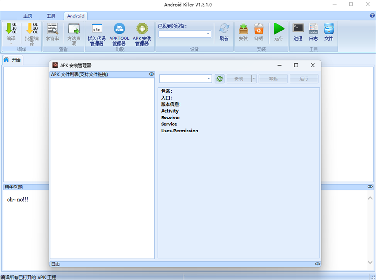Switch to the 工具 ribbon tab
The height and width of the screenshot is (280, 376).
pyautogui.click(x=51, y=16)
